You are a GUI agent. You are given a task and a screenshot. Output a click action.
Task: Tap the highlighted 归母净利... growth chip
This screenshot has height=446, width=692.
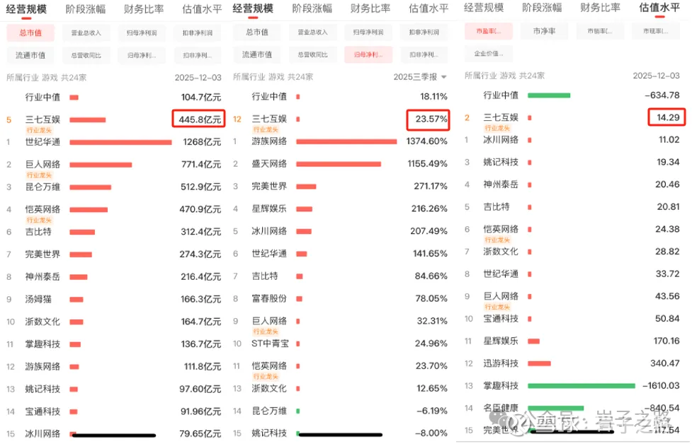[368, 54]
